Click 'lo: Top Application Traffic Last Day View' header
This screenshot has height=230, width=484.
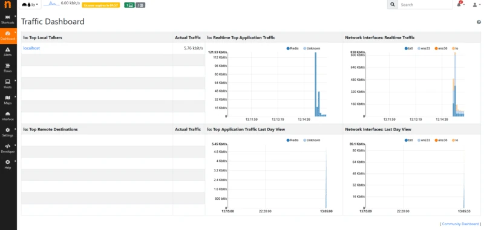tap(246, 129)
